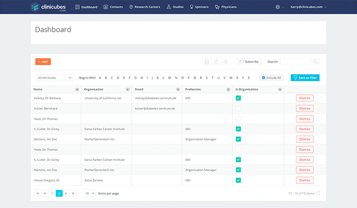The image size is (357, 208).
Task: Jump to the last page arrow
Action: click(x=73, y=193)
